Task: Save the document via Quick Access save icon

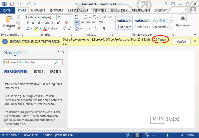Action: [12, 4]
